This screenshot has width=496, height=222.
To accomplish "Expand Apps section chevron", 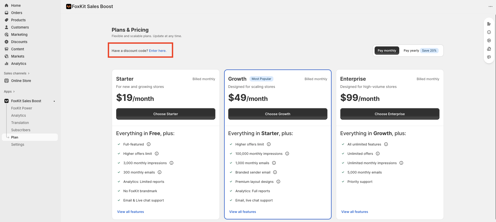I will coord(14,92).
